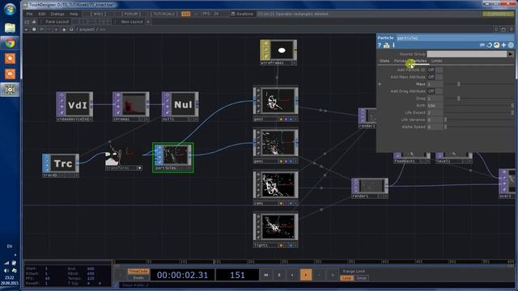The height and width of the screenshot is (291, 518).
Task: Click the Realtime flag icon
Action: (x=233, y=14)
